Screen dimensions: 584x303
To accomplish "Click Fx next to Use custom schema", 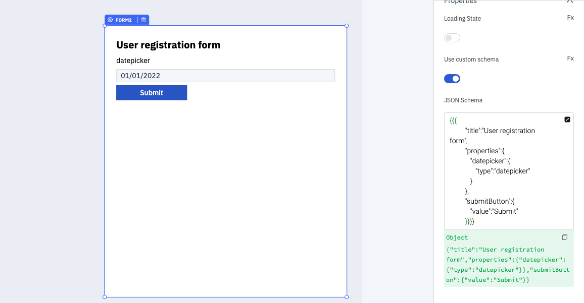I will coord(570,58).
